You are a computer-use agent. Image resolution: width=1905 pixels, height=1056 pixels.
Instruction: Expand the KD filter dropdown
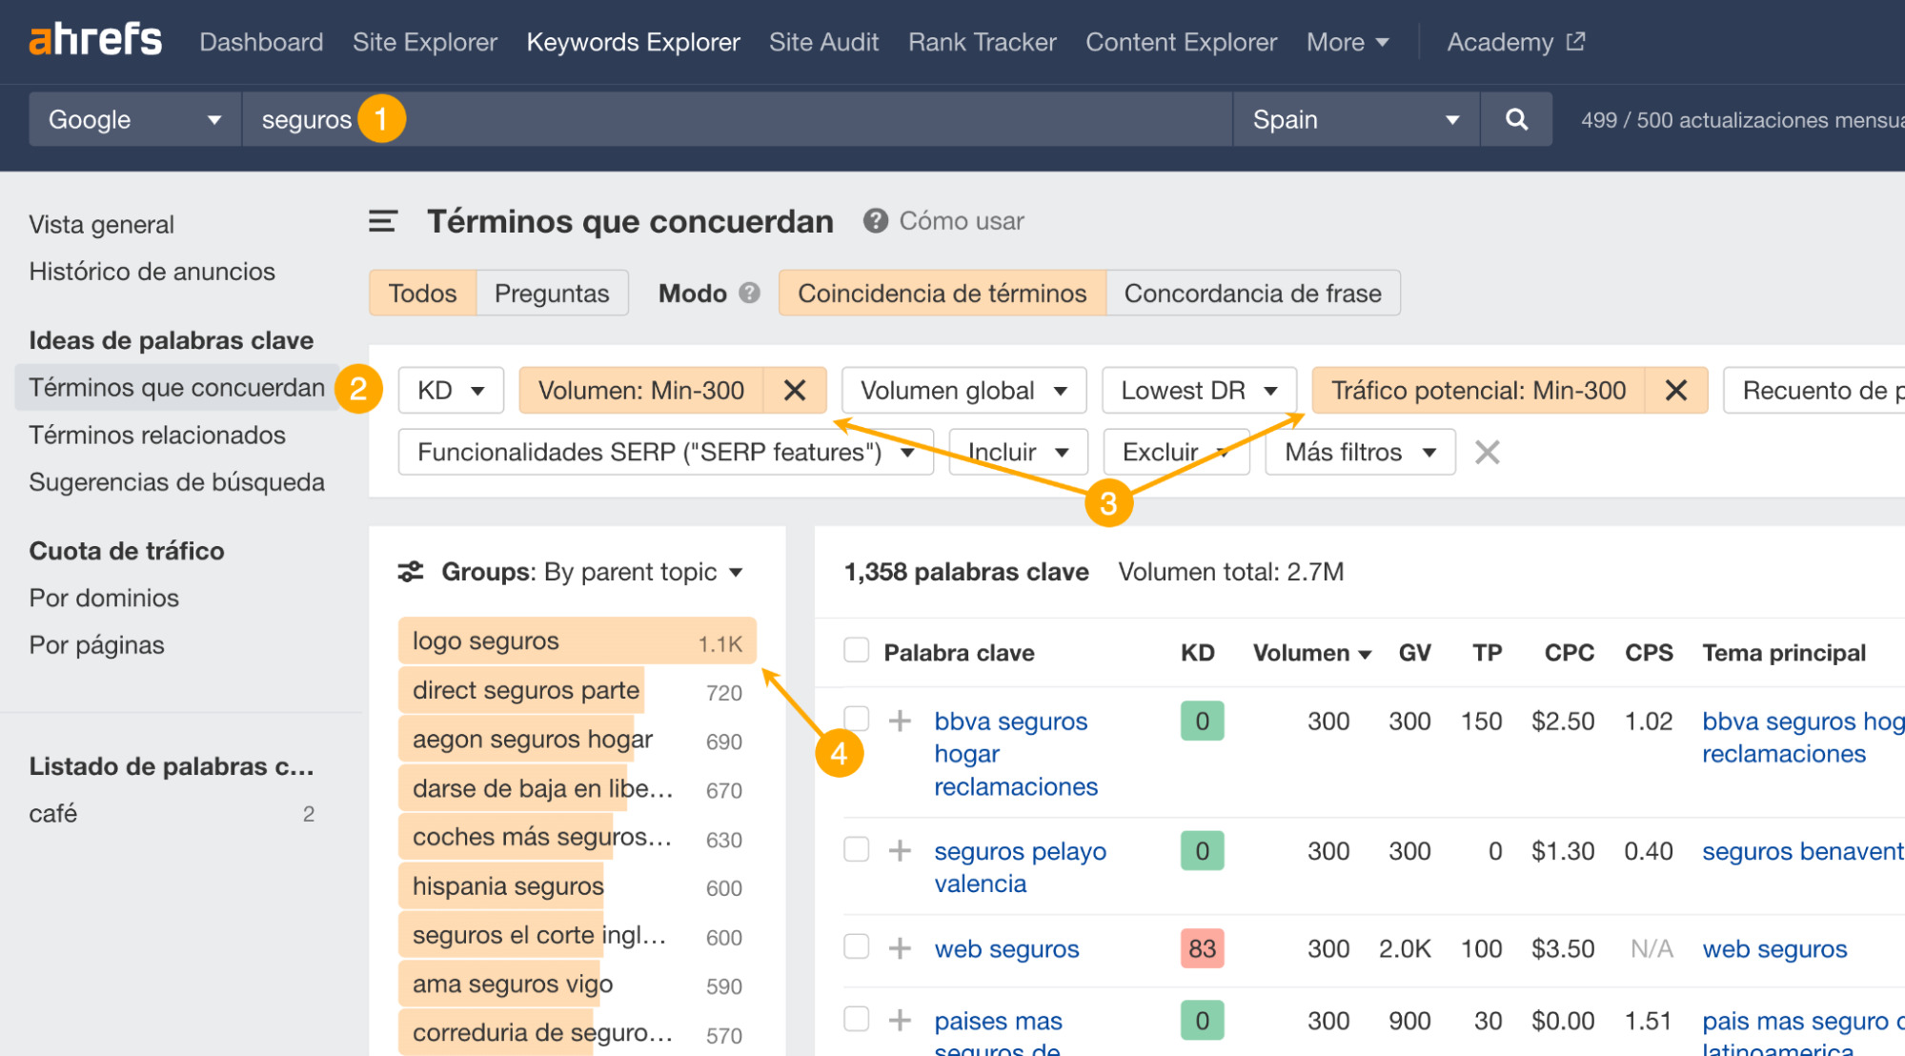point(450,390)
